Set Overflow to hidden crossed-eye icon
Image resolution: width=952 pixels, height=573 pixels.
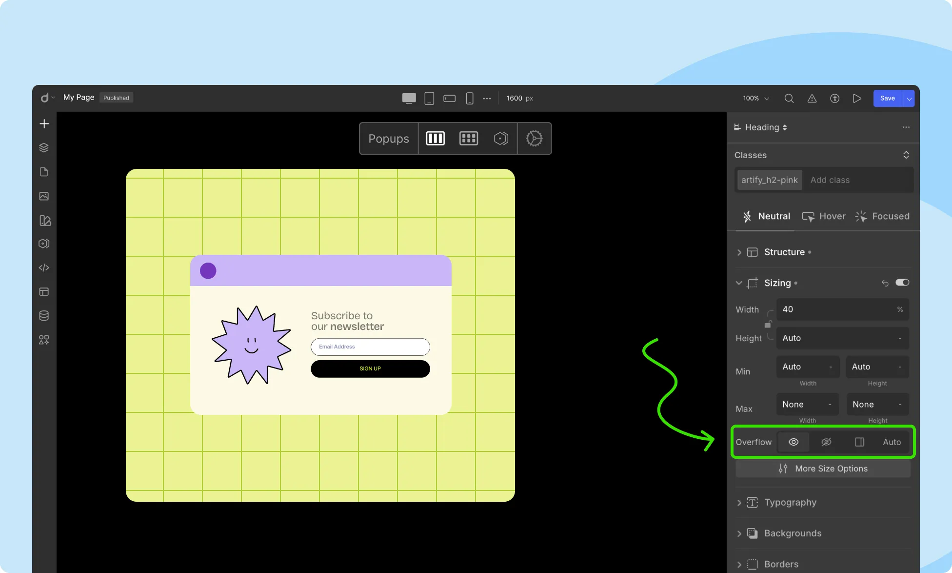(x=826, y=442)
